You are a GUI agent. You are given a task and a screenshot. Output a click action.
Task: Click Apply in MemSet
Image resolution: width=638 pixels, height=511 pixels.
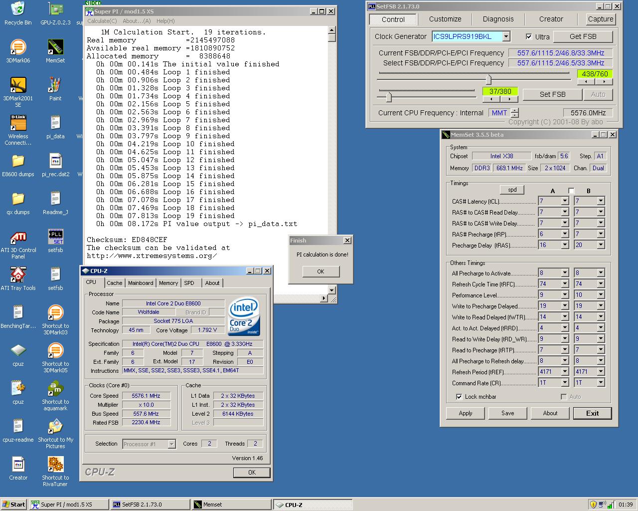pyautogui.click(x=466, y=413)
